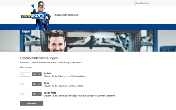Click the Jetzt Geschlossen status text
This screenshot has width=176, height=110.
(x=143, y=3)
